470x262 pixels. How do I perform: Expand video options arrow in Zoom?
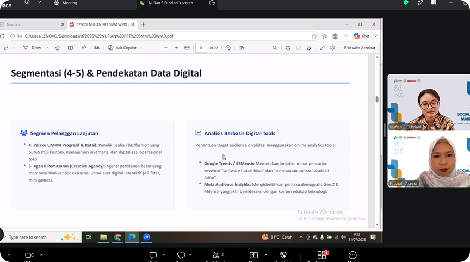click(x=41, y=255)
